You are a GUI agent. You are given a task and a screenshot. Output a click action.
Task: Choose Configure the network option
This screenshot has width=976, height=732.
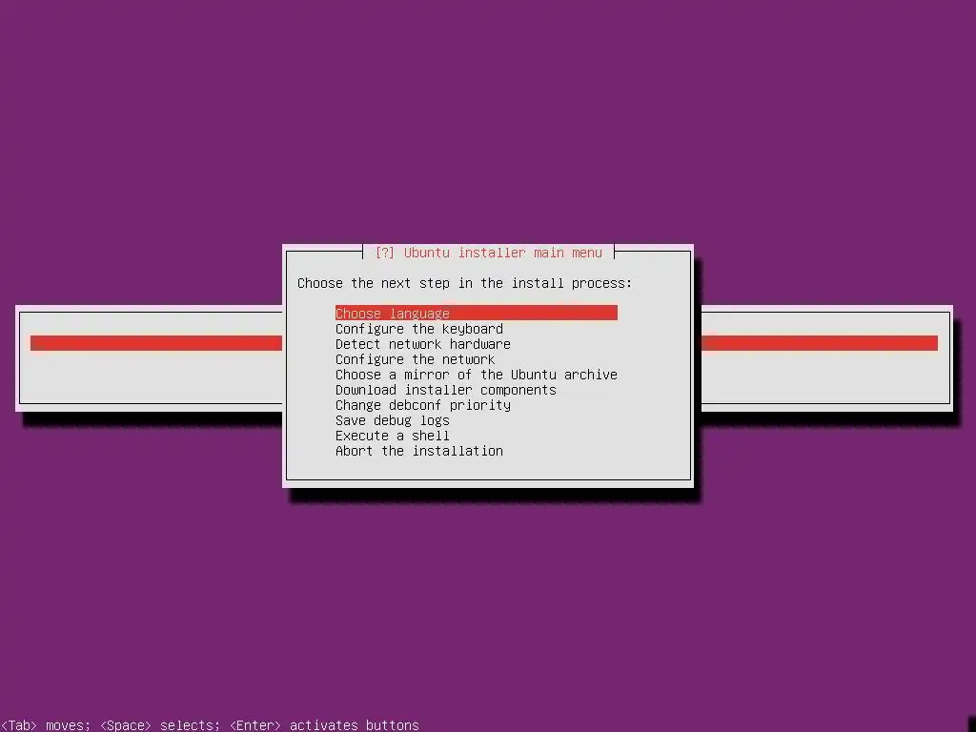pos(416,359)
